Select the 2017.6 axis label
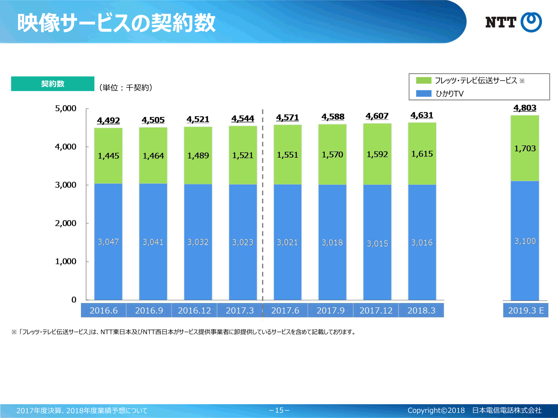Viewport: 558px width, 418px height. click(285, 310)
